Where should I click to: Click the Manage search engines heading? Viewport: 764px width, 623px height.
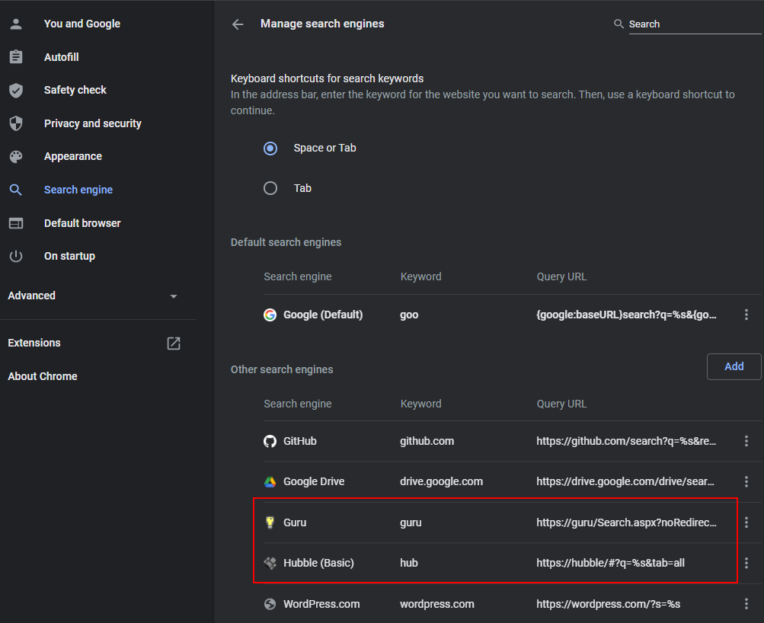pyautogui.click(x=322, y=24)
